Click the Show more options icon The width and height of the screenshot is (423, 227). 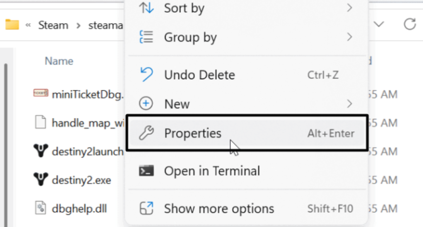coord(147,208)
